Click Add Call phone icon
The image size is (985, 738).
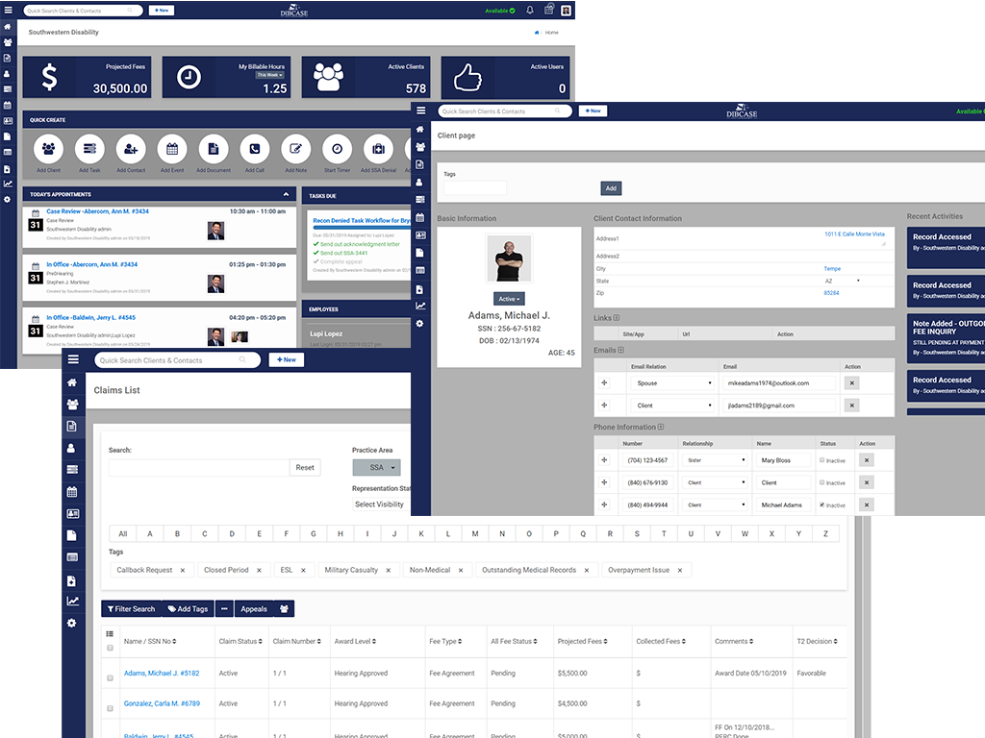click(254, 149)
